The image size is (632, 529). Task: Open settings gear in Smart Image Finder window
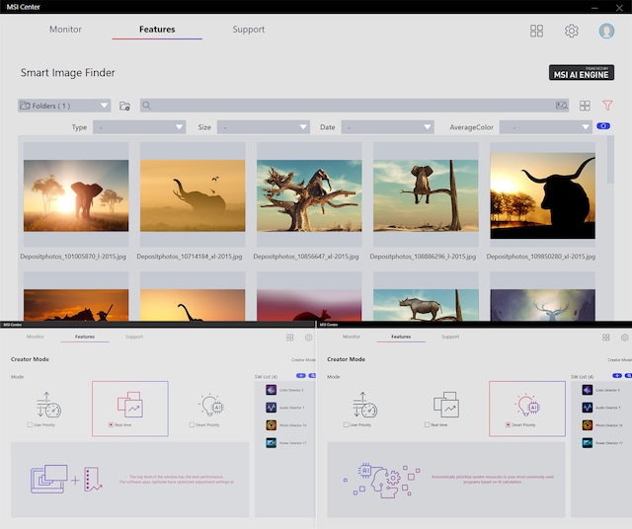point(571,31)
